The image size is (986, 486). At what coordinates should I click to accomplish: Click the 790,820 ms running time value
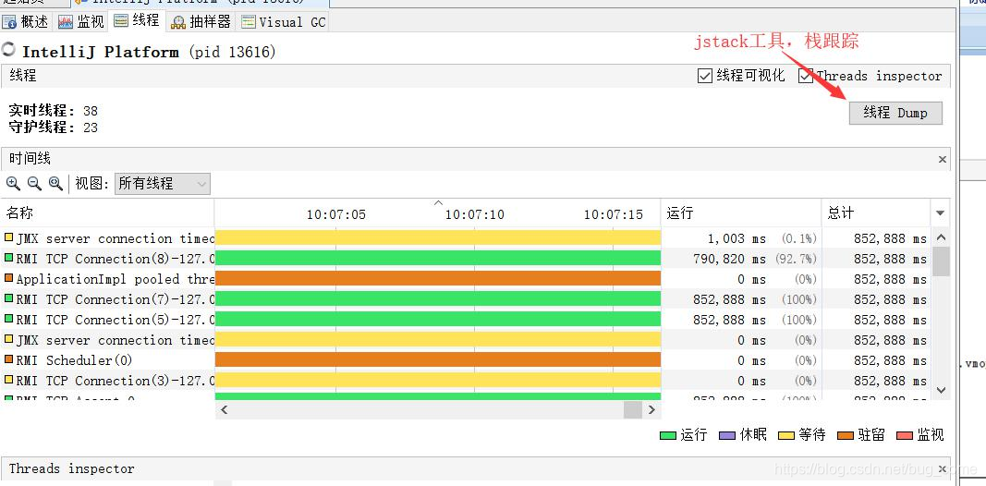(729, 259)
